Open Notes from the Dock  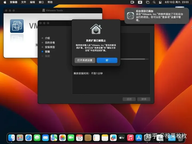point(105,138)
